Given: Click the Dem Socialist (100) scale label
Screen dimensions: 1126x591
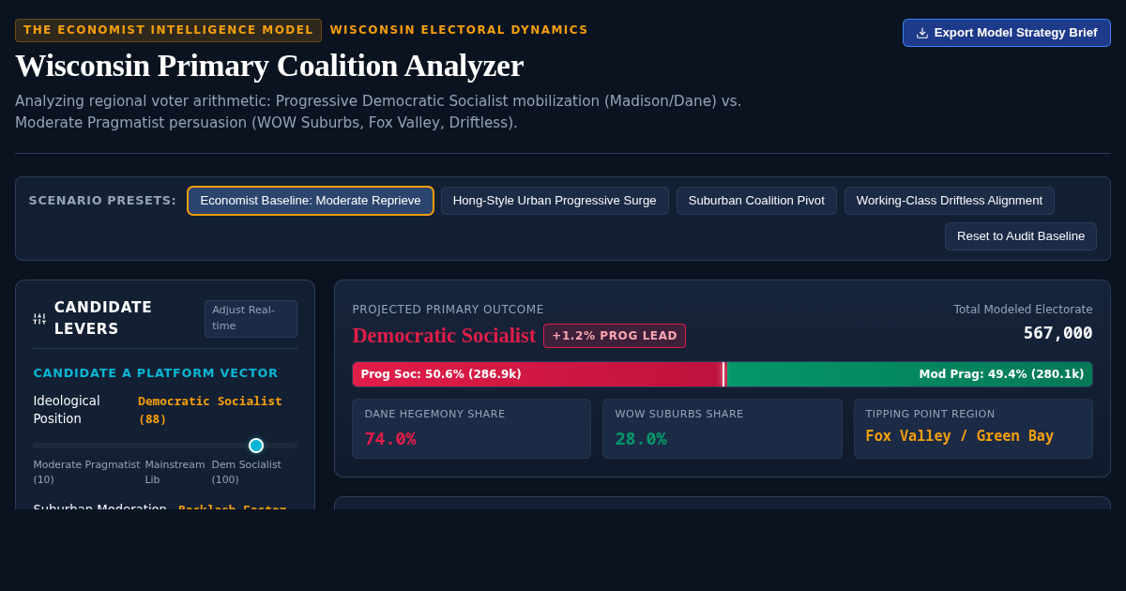Looking at the screenshot, I should 246,472.
